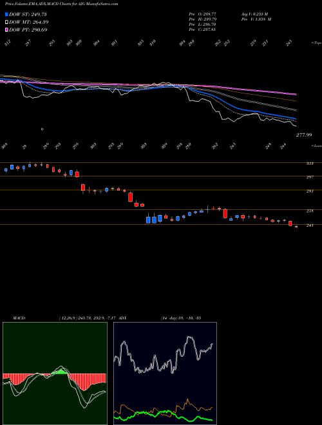The height and width of the screenshot is (425, 322).
Task: Click the white DOW MT legend swatch
Action: point(6,22)
